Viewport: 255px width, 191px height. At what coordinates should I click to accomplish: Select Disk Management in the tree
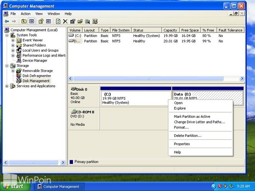click(x=36, y=81)
